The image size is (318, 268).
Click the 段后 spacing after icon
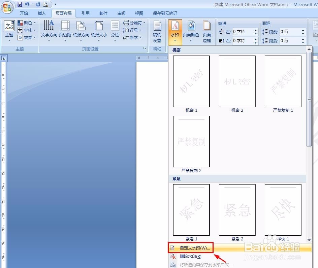[265, 41]
